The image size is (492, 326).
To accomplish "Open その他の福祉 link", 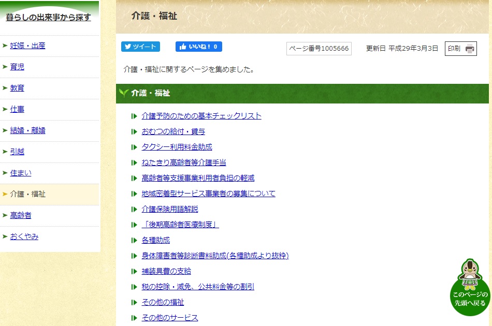I will pos(163,303).
